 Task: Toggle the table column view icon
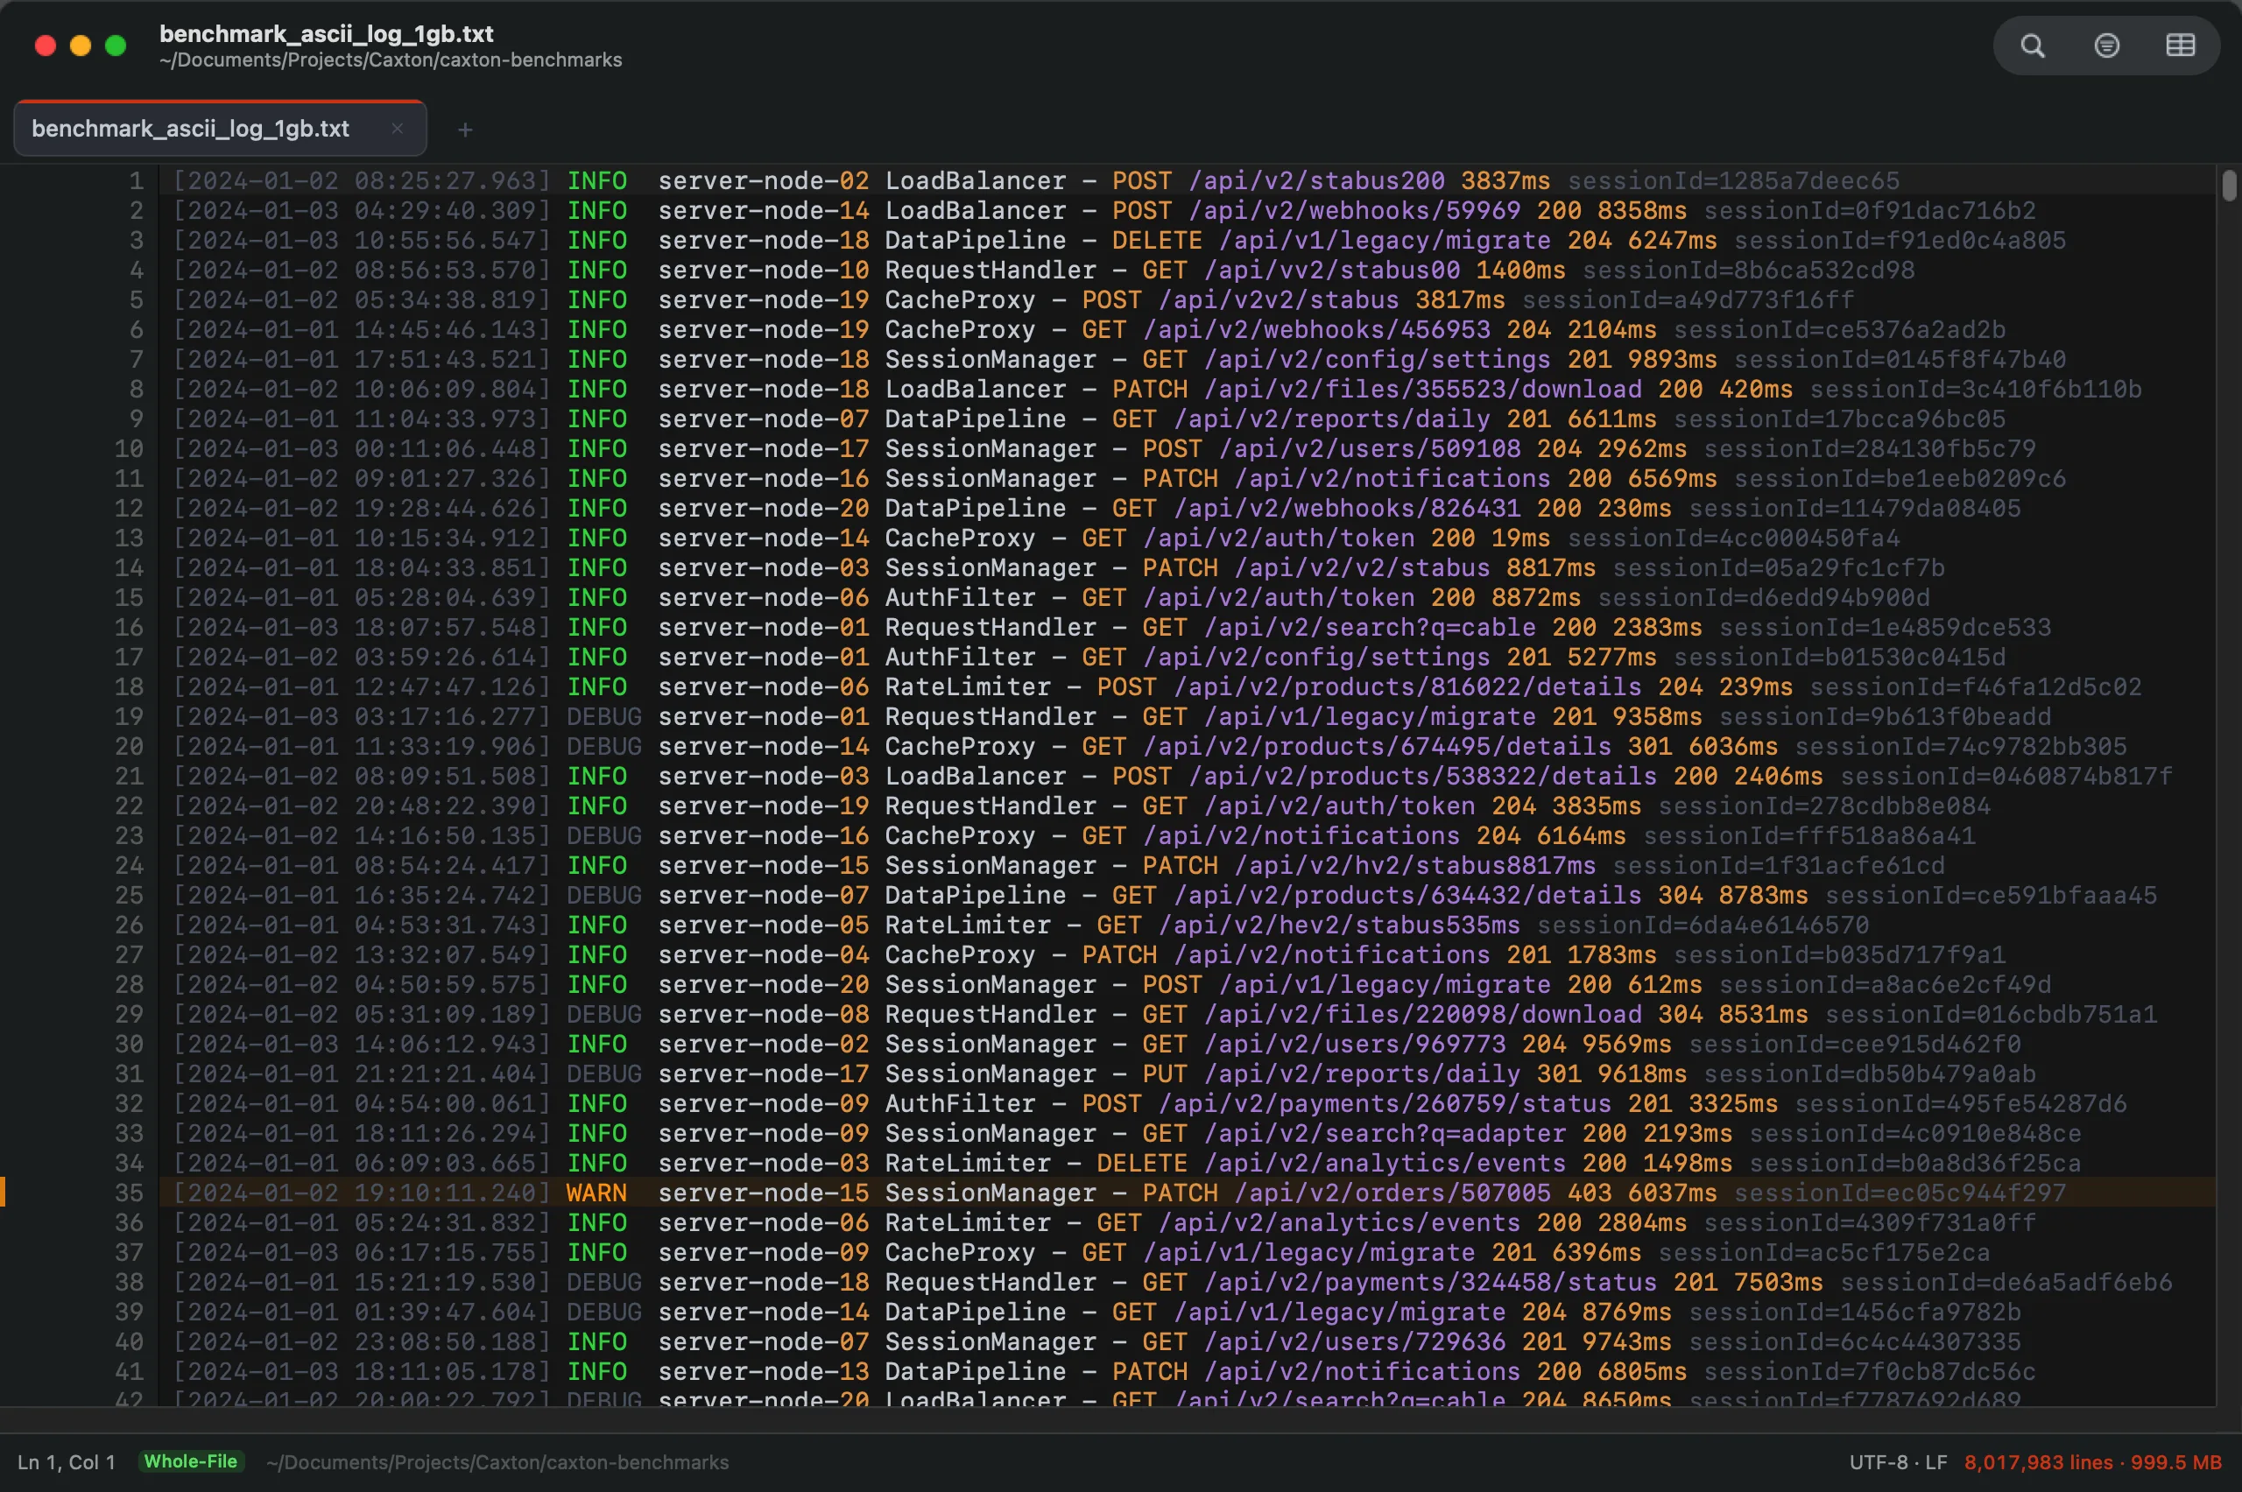tap(2180, 46)
